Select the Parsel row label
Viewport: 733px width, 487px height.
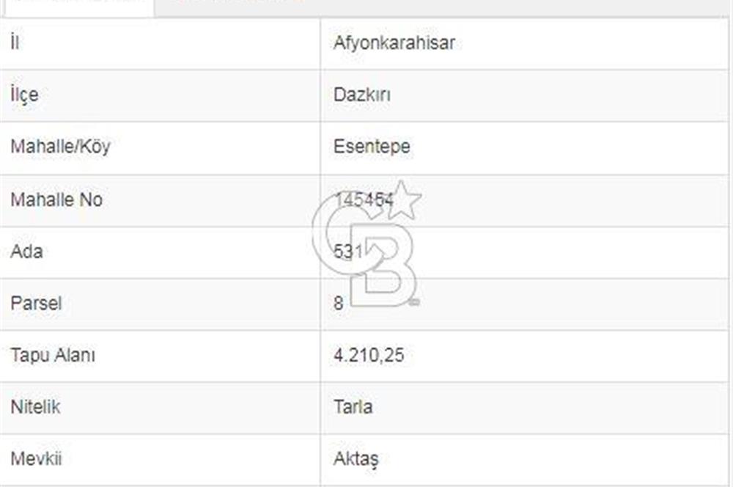click(x=35, y=304)
